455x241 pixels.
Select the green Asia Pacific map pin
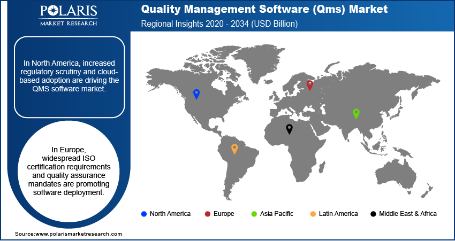tap(355, 113)
